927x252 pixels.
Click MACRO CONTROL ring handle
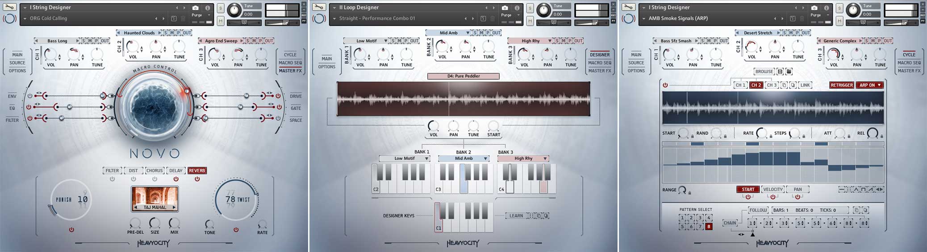tap(187, 91)
